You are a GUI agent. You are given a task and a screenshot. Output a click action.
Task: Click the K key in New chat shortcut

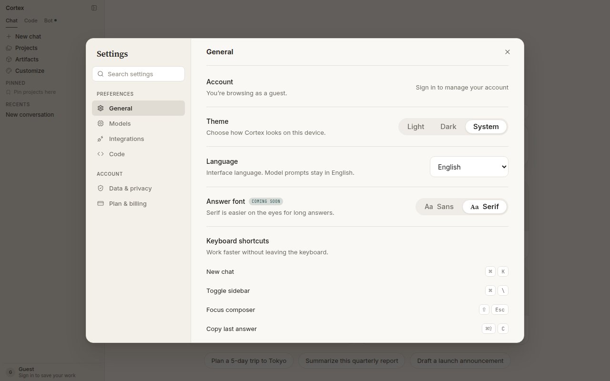point(503,271)
